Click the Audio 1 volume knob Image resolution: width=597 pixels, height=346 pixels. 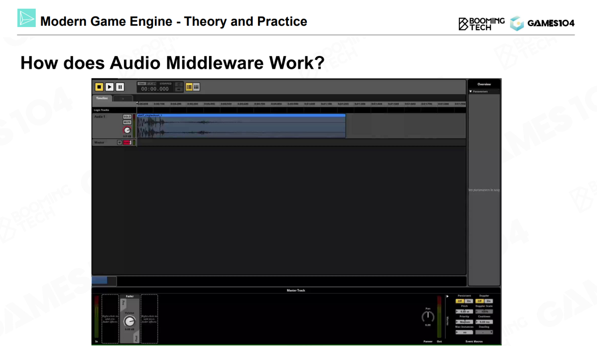coord(127,130)
